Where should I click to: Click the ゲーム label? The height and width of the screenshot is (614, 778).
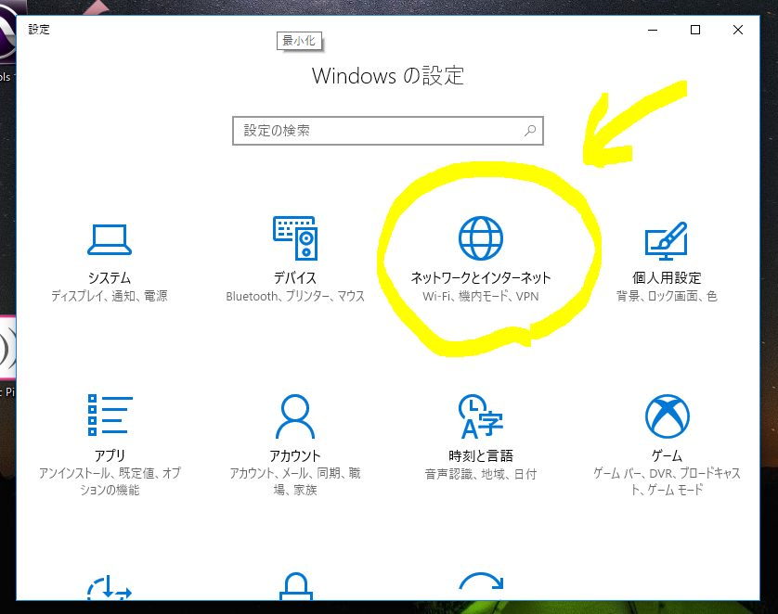pyautogui.click(x=667, y=455)
